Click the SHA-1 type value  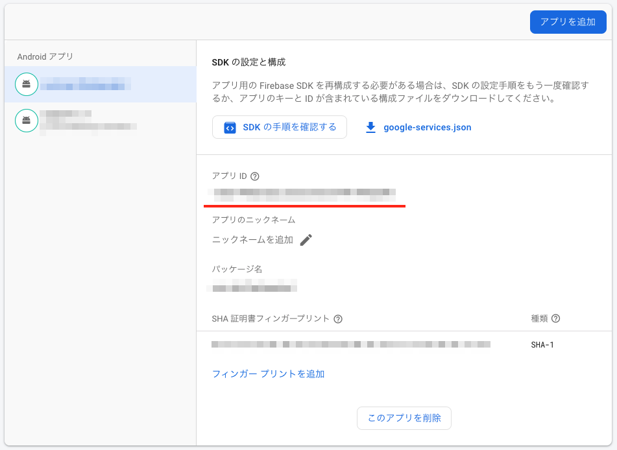pos(542,345)
